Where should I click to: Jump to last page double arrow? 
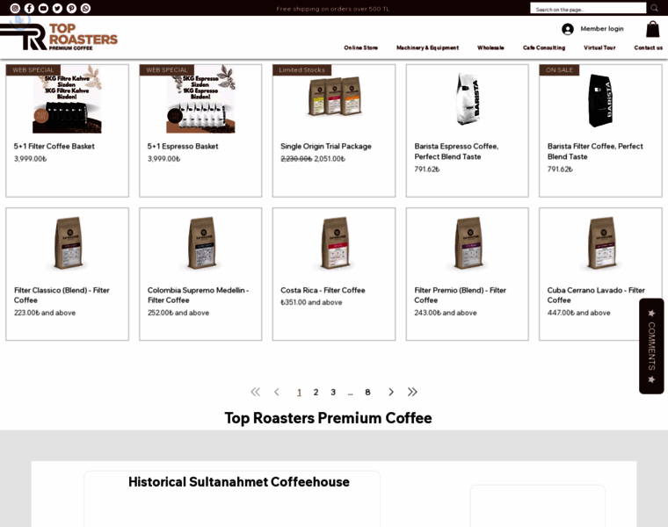412,392
